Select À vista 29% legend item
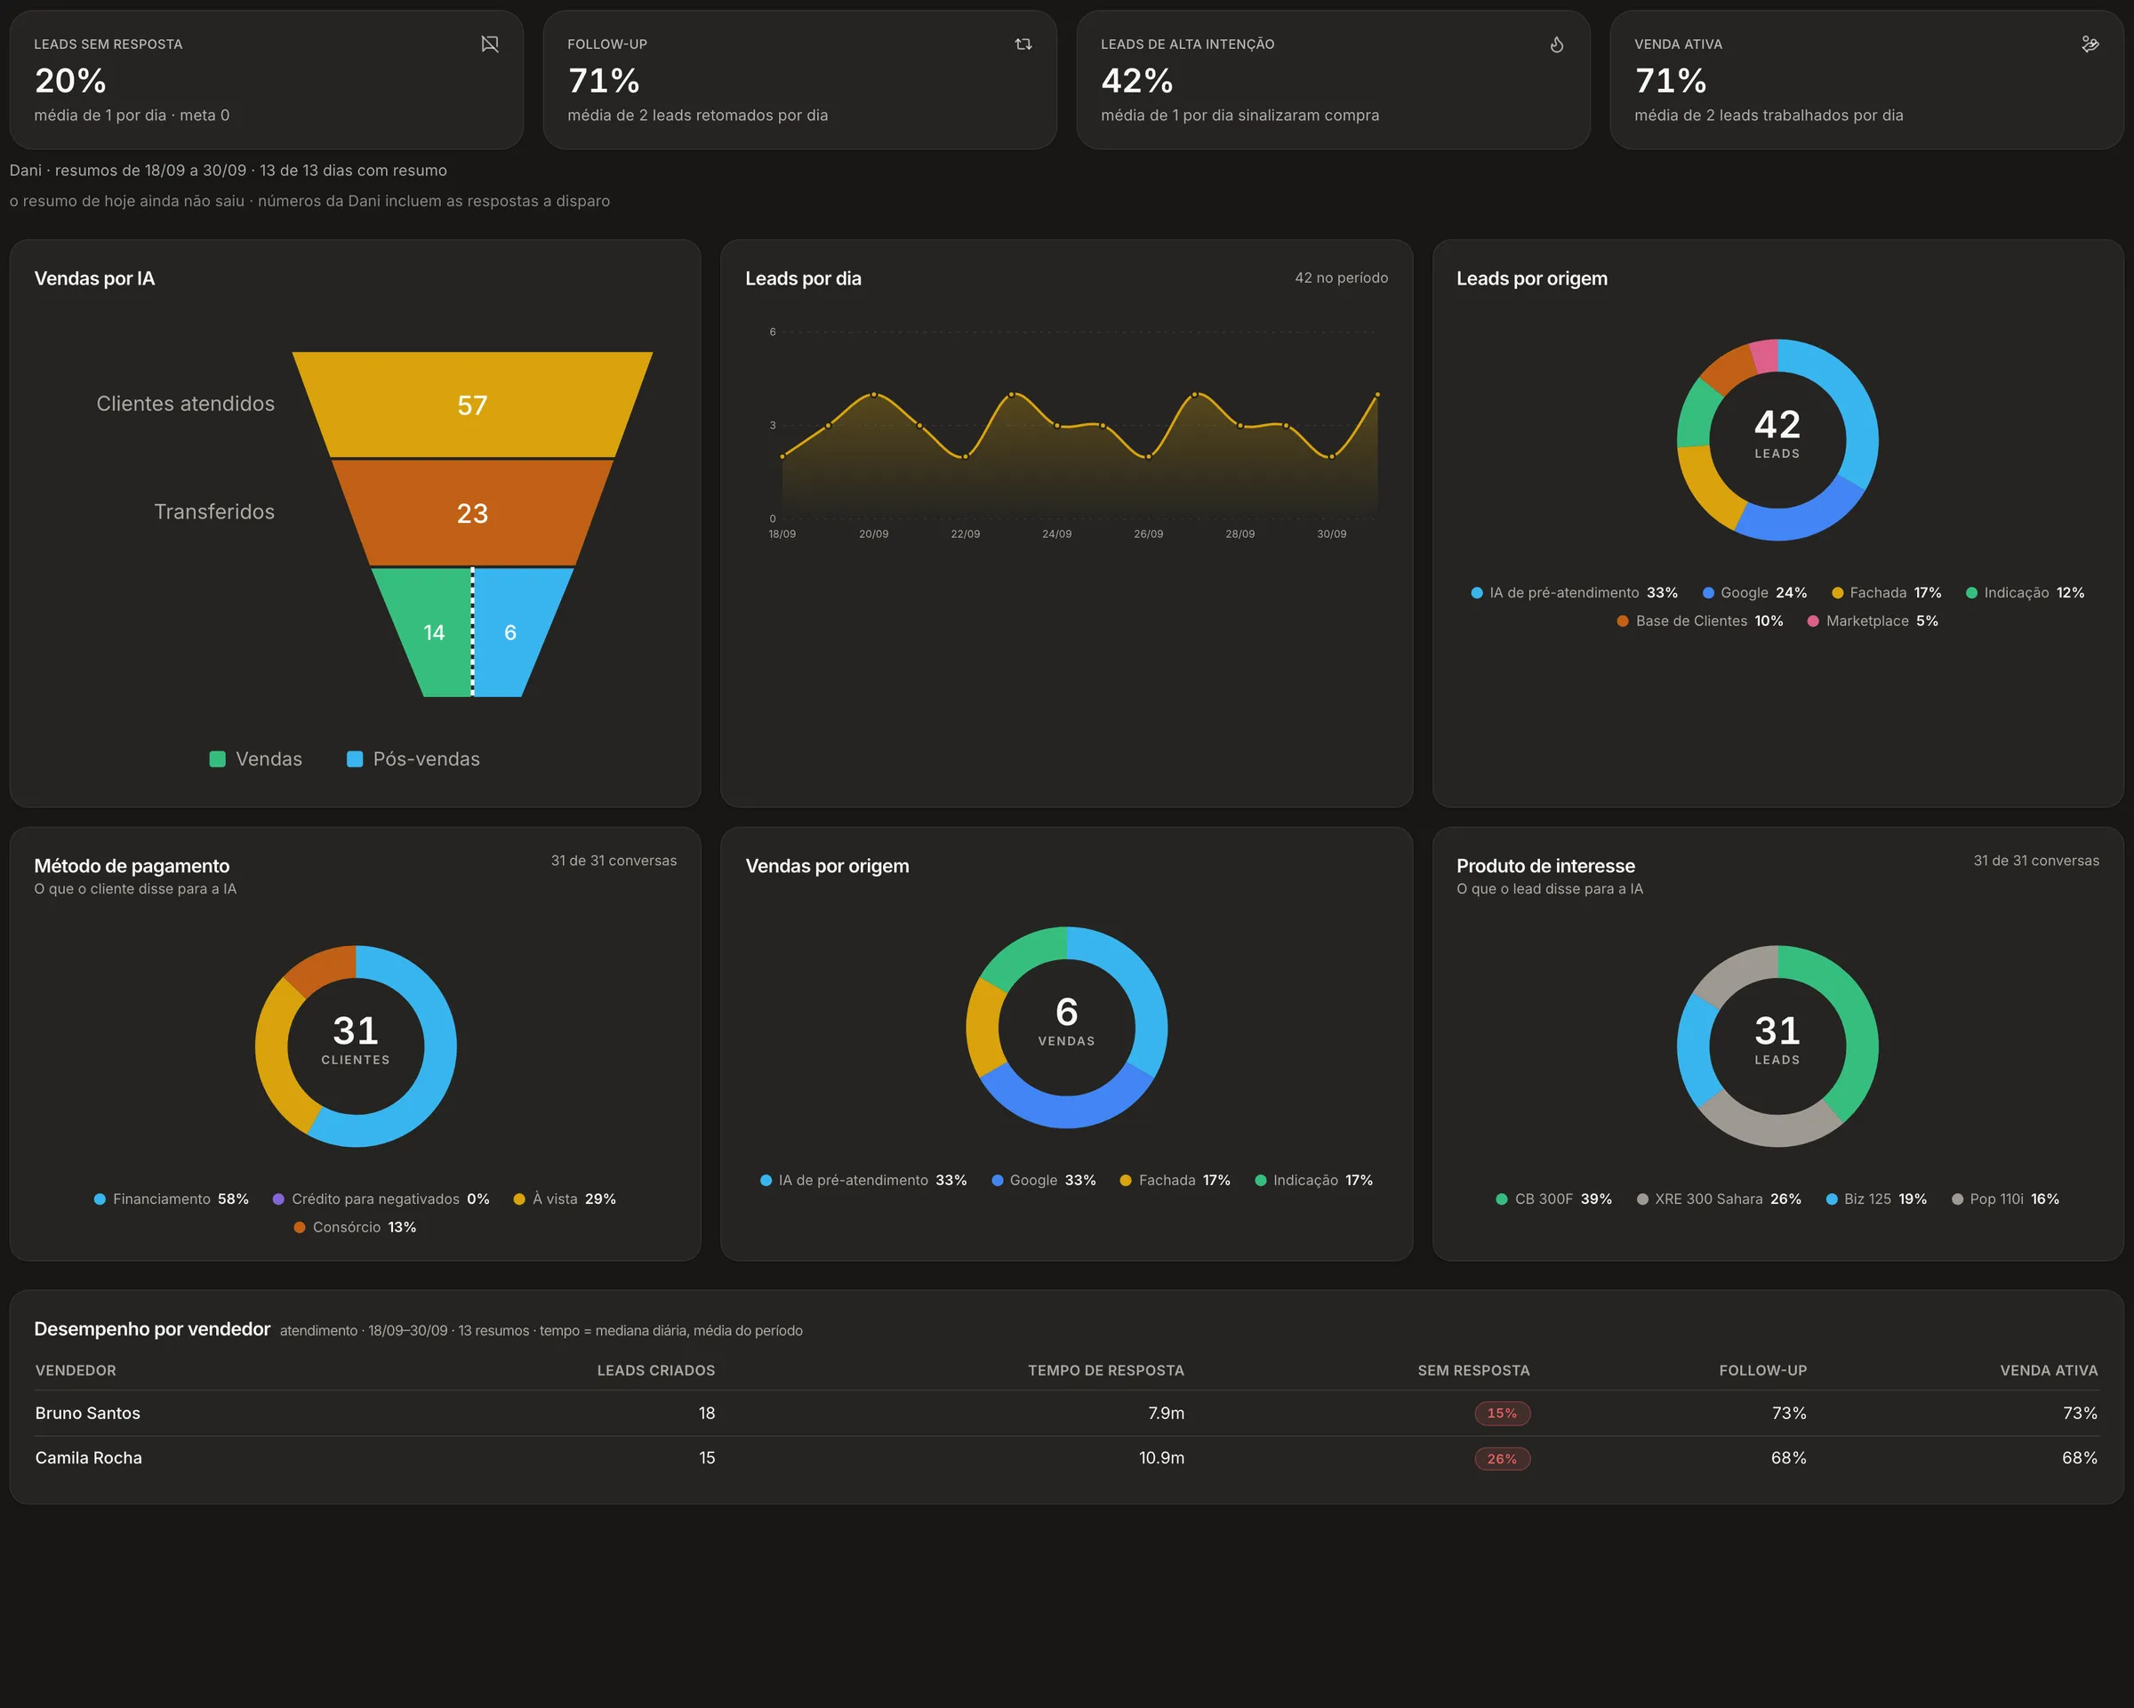 point(566,1199)
